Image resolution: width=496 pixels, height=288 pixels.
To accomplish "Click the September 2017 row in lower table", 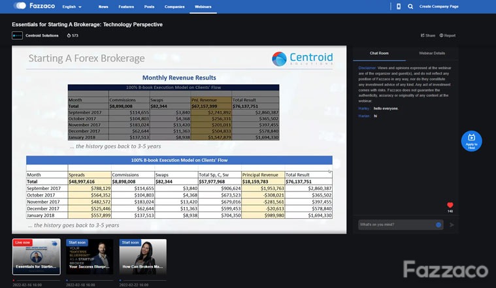I will click(179, 189).
